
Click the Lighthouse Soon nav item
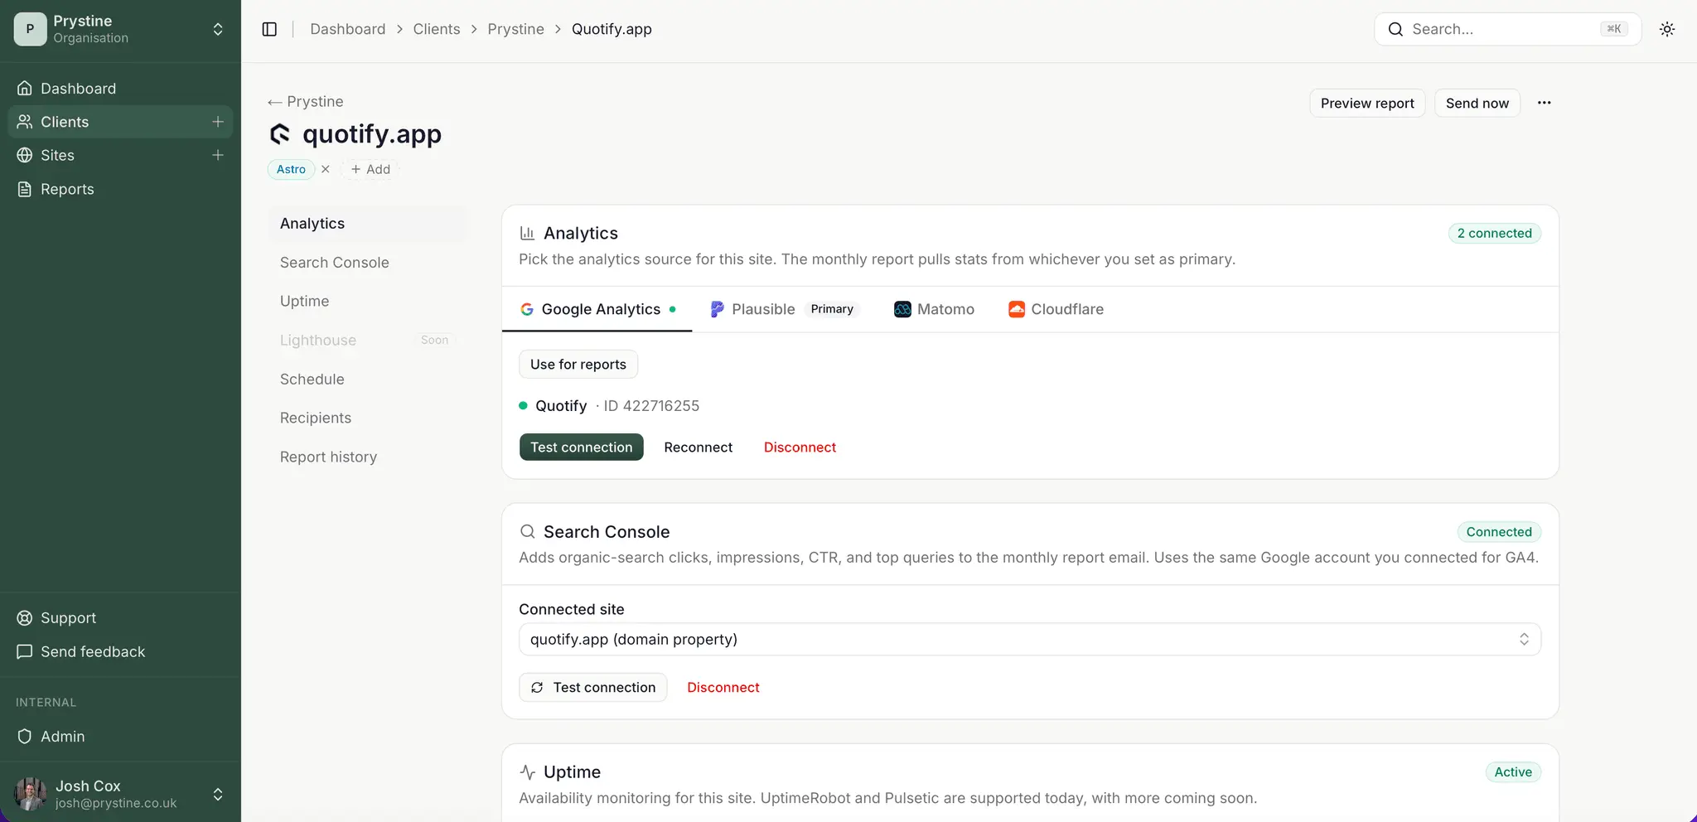pyautogui.click(x=367, y=340)
